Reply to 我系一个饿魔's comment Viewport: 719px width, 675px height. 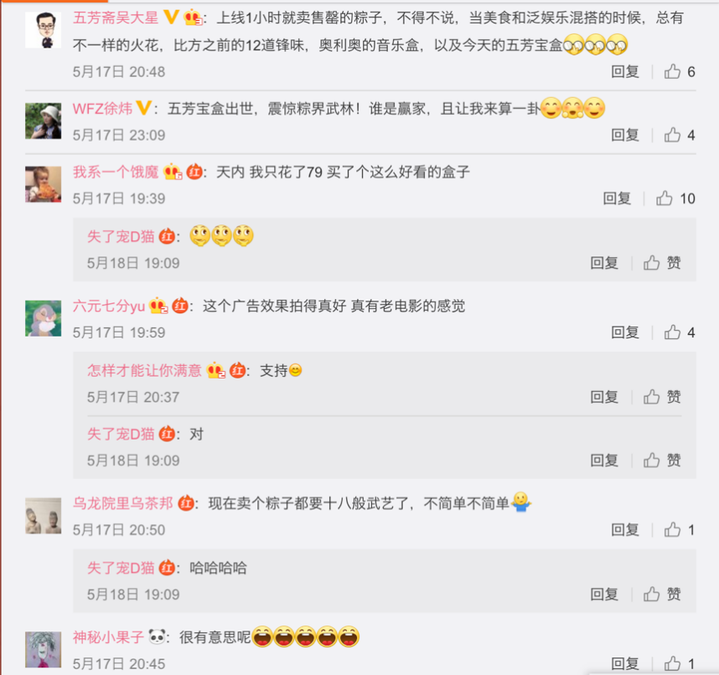(x=617, y=198)
